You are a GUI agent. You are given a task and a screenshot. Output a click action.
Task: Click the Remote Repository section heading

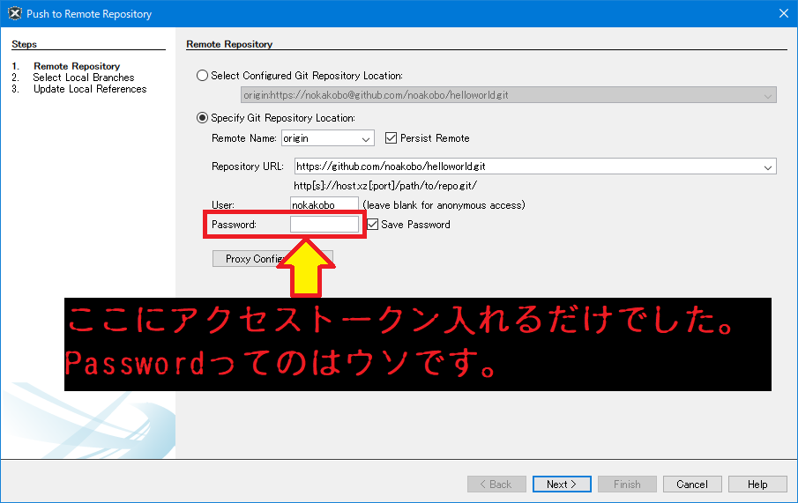tap(229, 44)
